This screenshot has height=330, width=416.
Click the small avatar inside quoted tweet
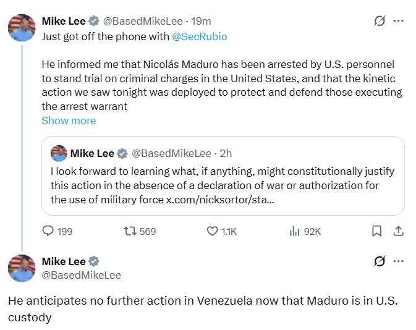click(x=59, y=153)
